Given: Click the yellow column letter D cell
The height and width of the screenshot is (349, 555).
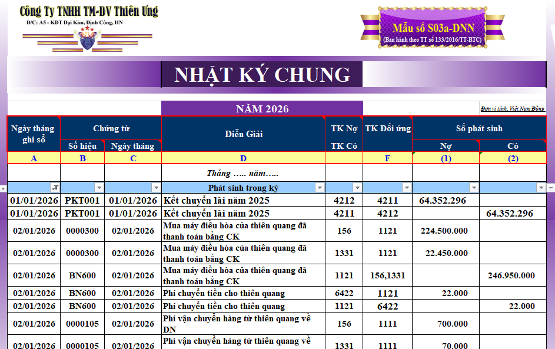Looking at the screenshot, I should (x=244, y=158).
